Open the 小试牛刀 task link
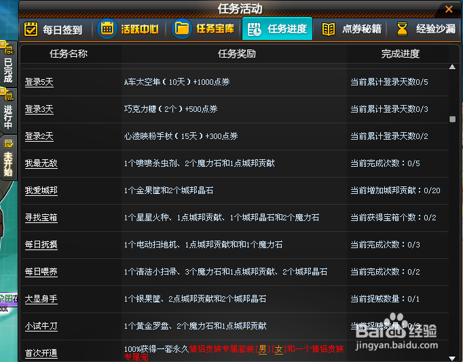 click(x=41, y=326)
